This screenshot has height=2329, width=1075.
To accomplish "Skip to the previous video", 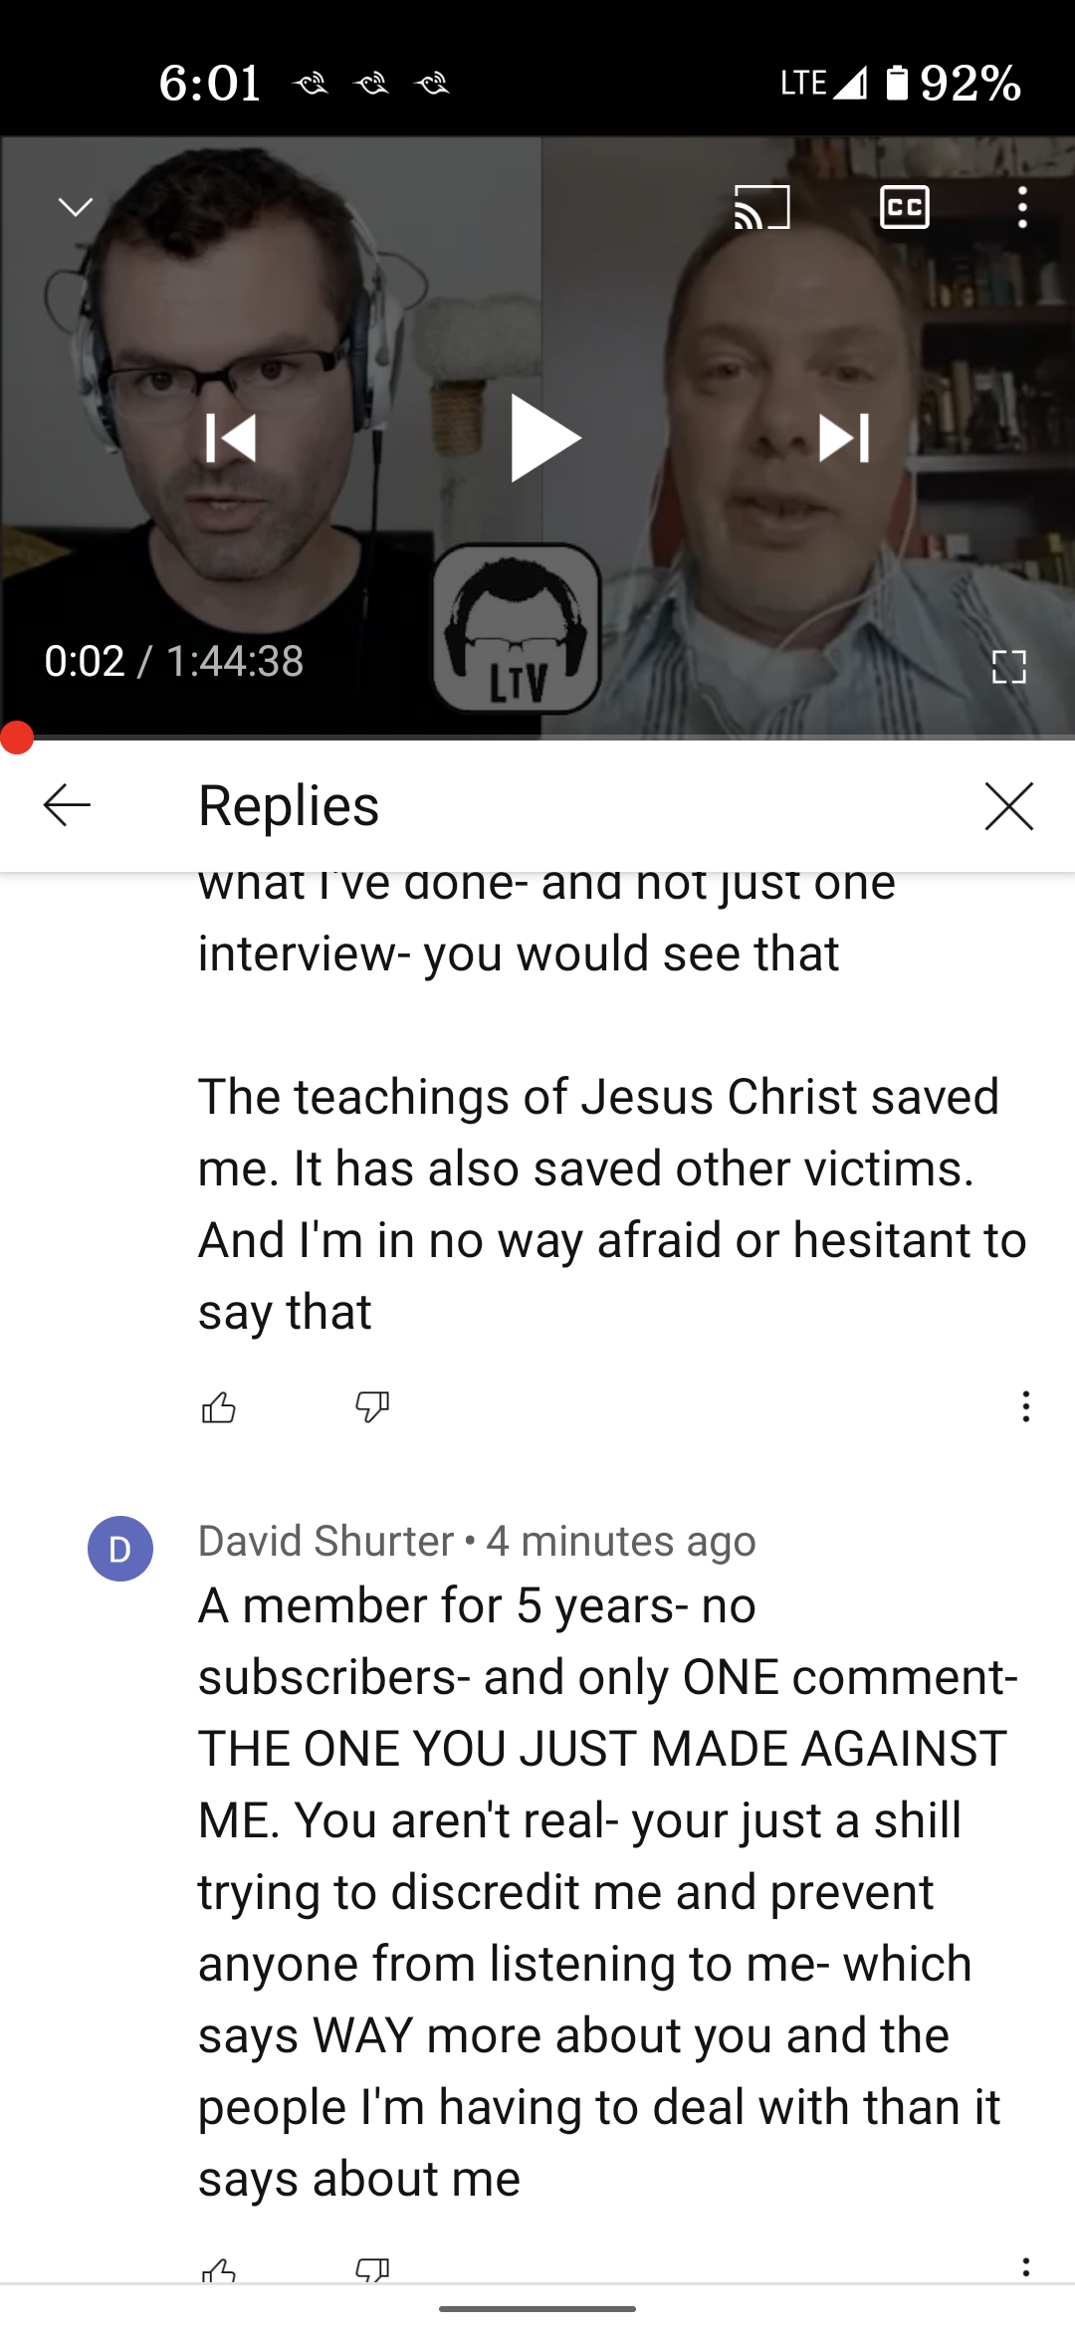I will coord(230,438).
